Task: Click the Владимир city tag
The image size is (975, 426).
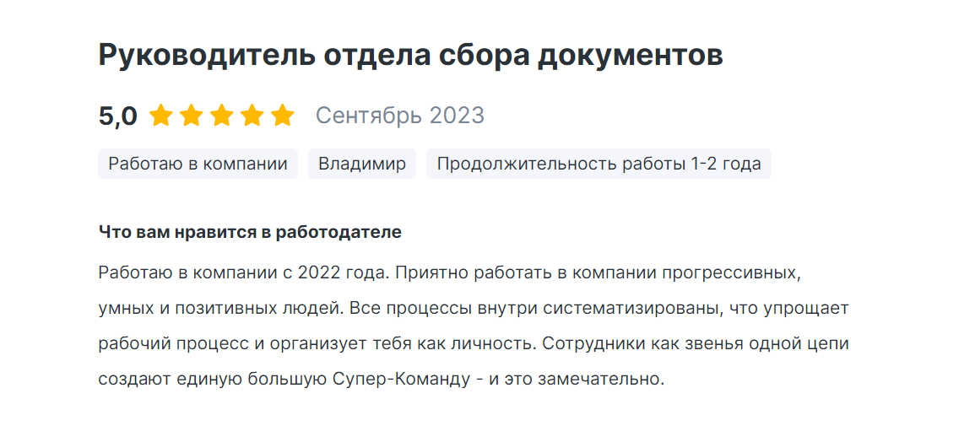Action: 361,164
